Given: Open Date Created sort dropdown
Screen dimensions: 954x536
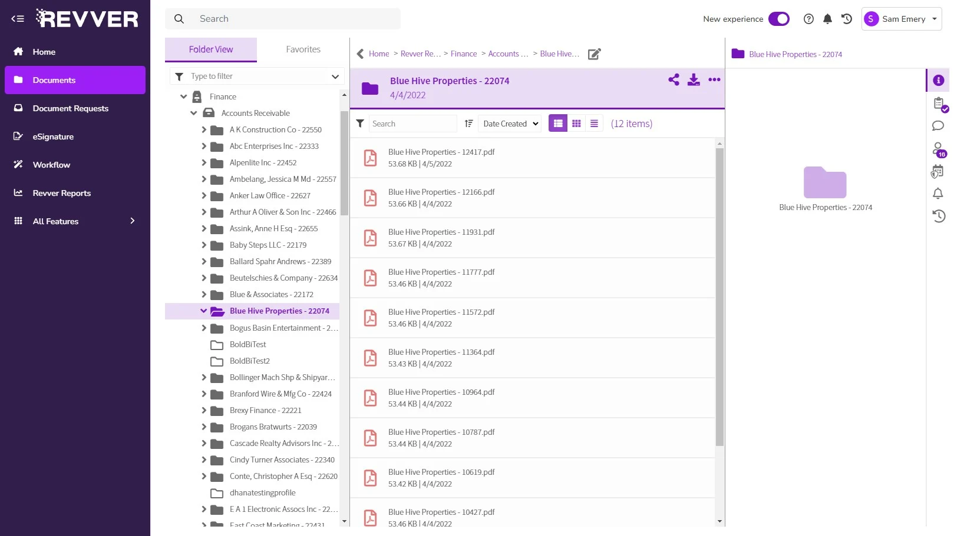Looking at the screenshot, I should (510, 124).
